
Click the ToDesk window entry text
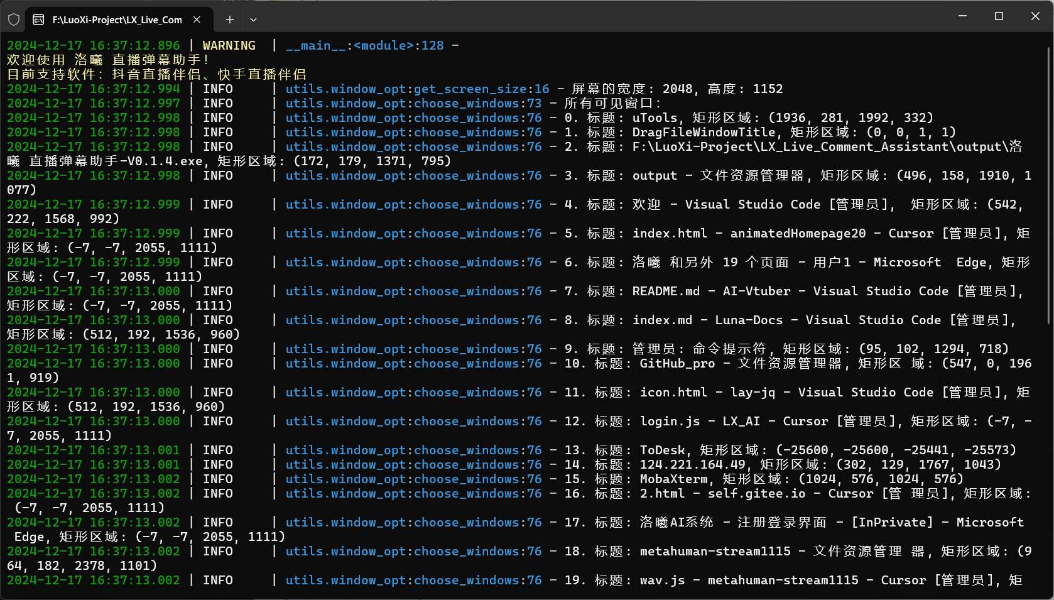[663, 450]
